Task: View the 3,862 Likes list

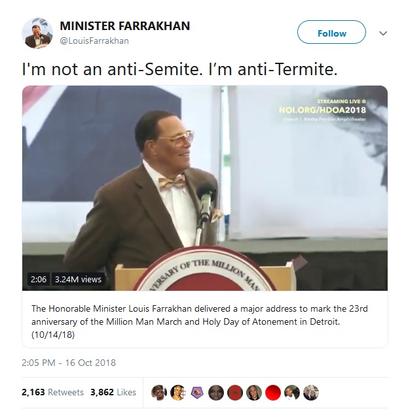Action: [x=113, y=392]
